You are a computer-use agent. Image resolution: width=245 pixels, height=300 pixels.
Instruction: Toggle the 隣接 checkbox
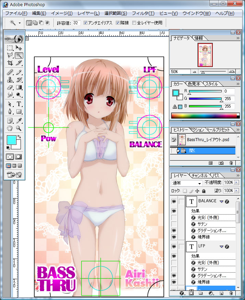click(118, 23)
